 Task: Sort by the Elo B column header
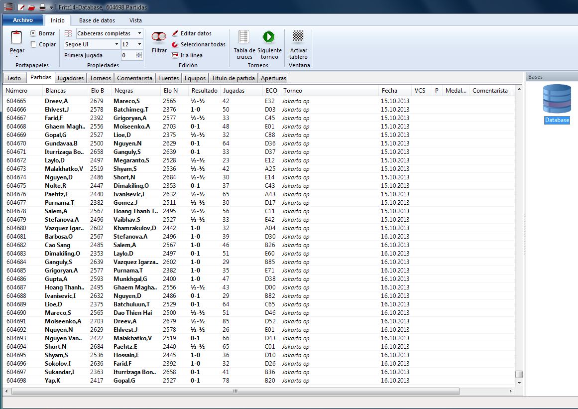(x=100, y=90)
